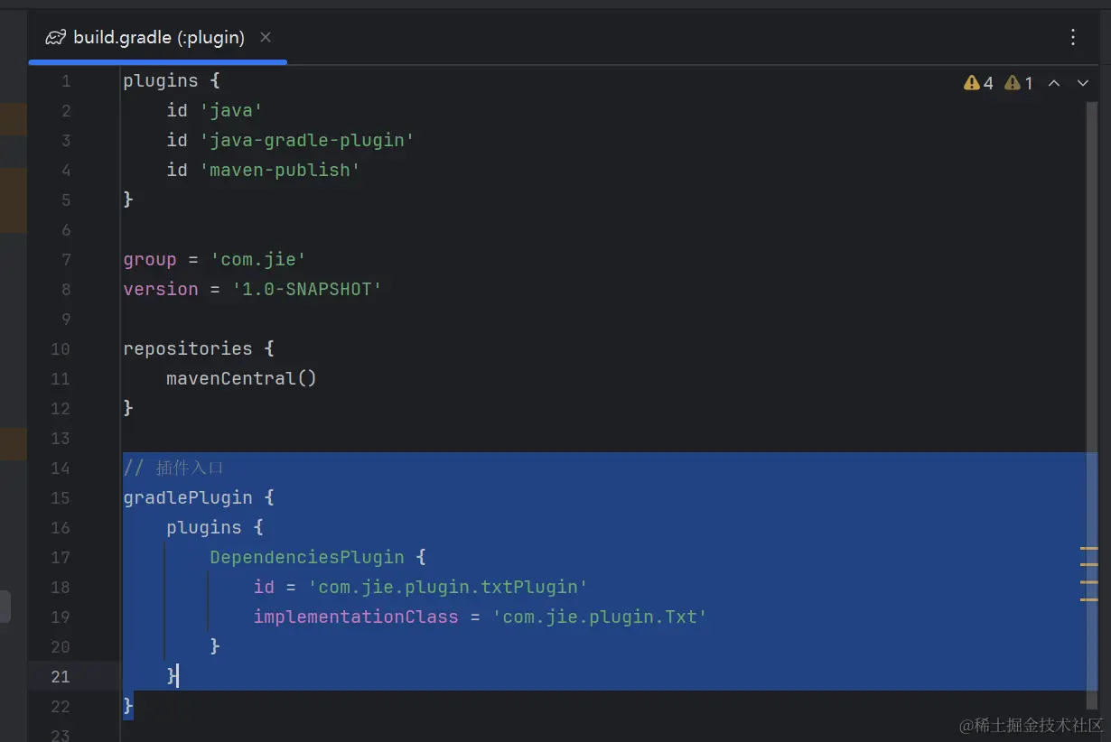Click line number 7 in the gutter
Viewport: 1111px width, 742px height.
pyautogui.click(x=65, y=260)
